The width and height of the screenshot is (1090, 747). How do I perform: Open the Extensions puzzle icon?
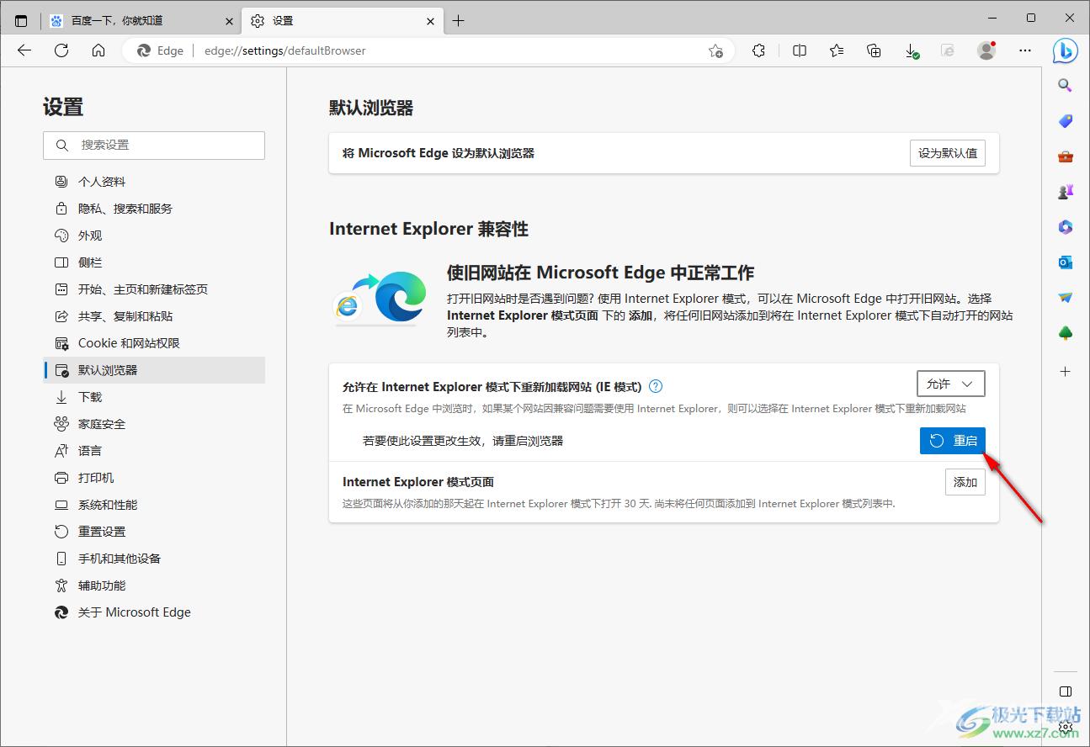(759, 50)
